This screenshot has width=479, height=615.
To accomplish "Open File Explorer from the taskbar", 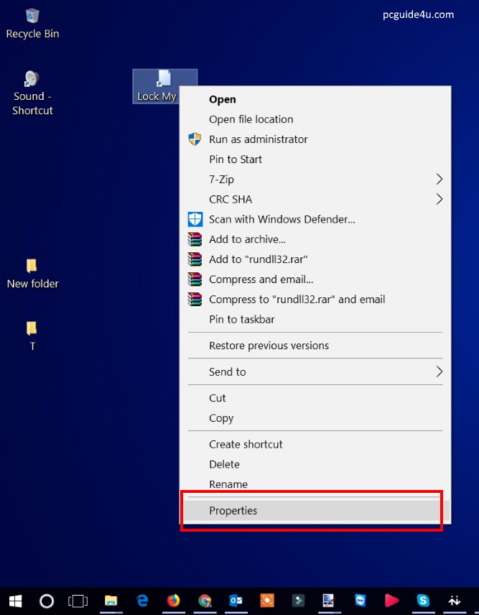I will pyautogui.click(x=111, y=601).
